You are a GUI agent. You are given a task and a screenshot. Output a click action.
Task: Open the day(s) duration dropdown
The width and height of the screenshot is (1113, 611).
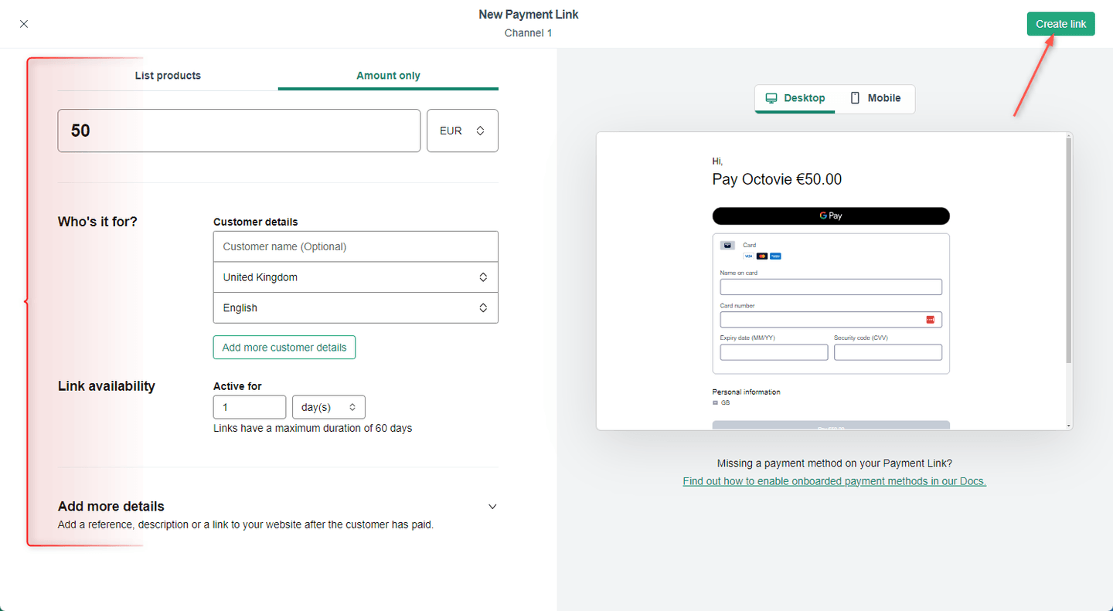[x=328, y=407]
